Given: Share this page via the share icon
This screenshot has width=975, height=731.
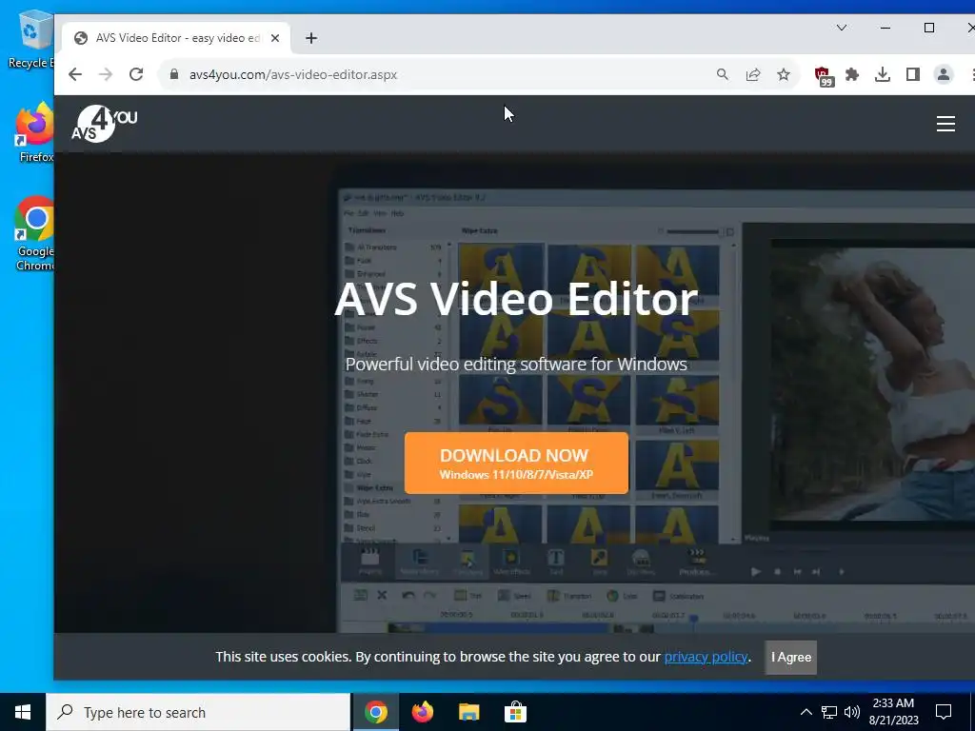Looking at the screenshot, I should [x=753, y=74].
